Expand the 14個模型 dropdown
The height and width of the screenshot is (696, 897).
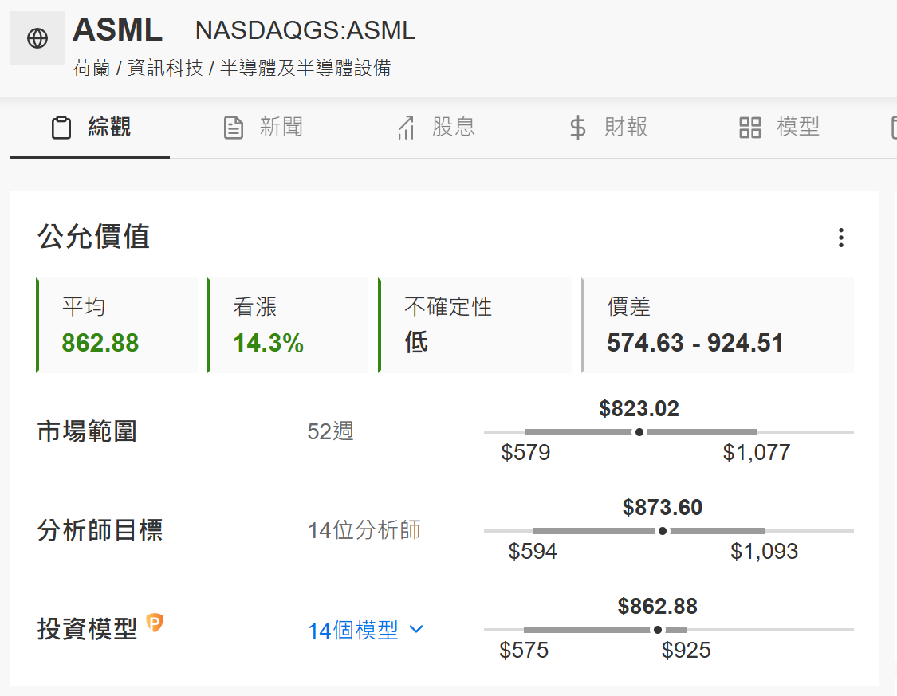(x=365, y=631)
